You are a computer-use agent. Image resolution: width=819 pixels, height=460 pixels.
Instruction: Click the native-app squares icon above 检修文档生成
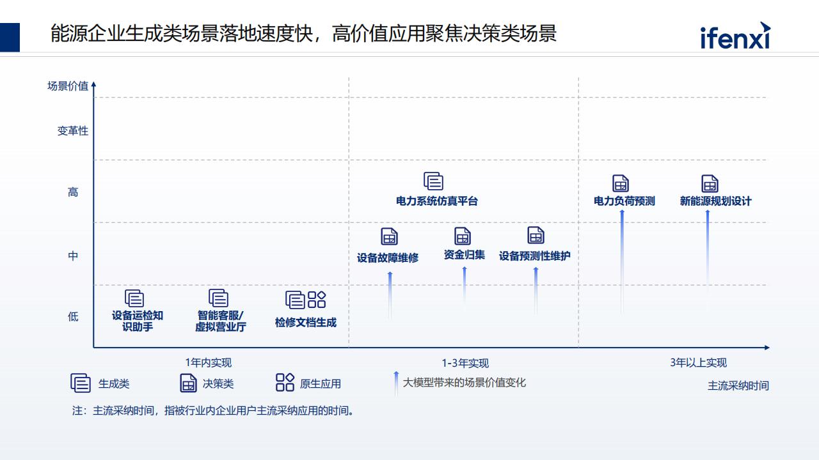tap(317, 300)
